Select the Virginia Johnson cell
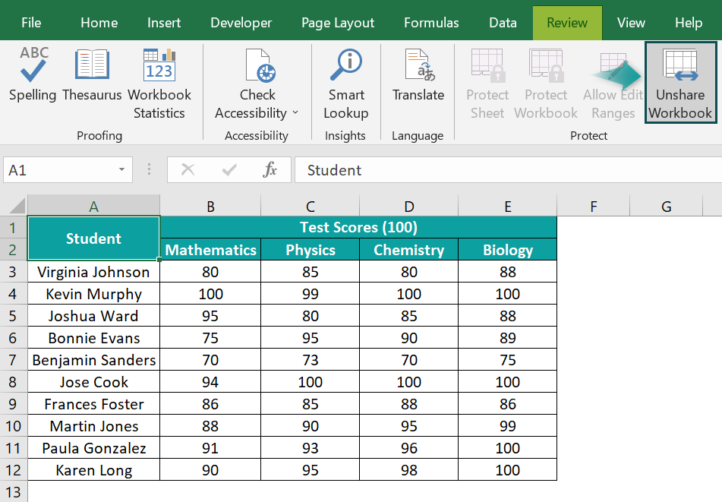Image resolution: width=722 pixels, height=502 pixels. coord(93,272)
